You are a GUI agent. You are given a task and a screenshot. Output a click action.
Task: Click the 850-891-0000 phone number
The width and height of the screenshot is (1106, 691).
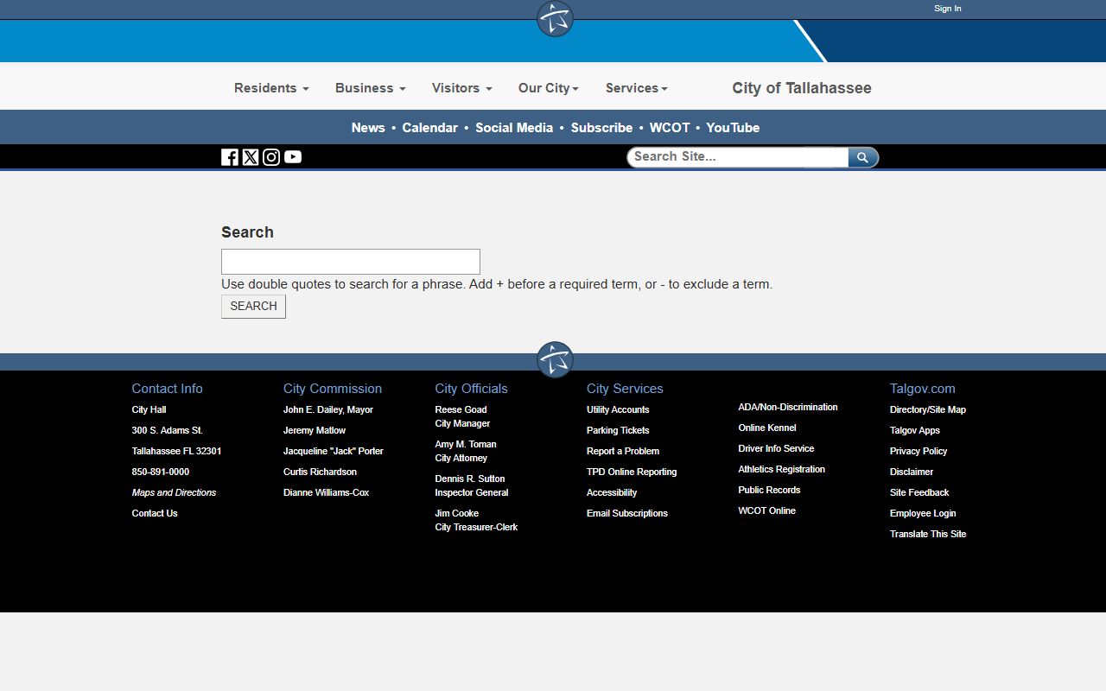click(160, 472)
